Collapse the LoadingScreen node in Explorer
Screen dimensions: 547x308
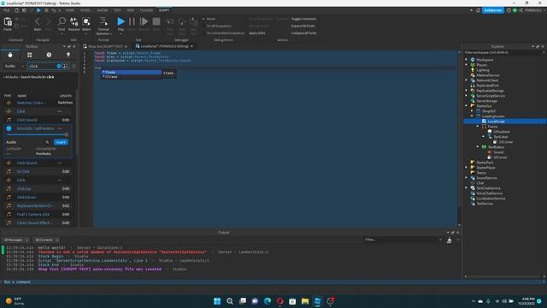(x=472, y=116)
